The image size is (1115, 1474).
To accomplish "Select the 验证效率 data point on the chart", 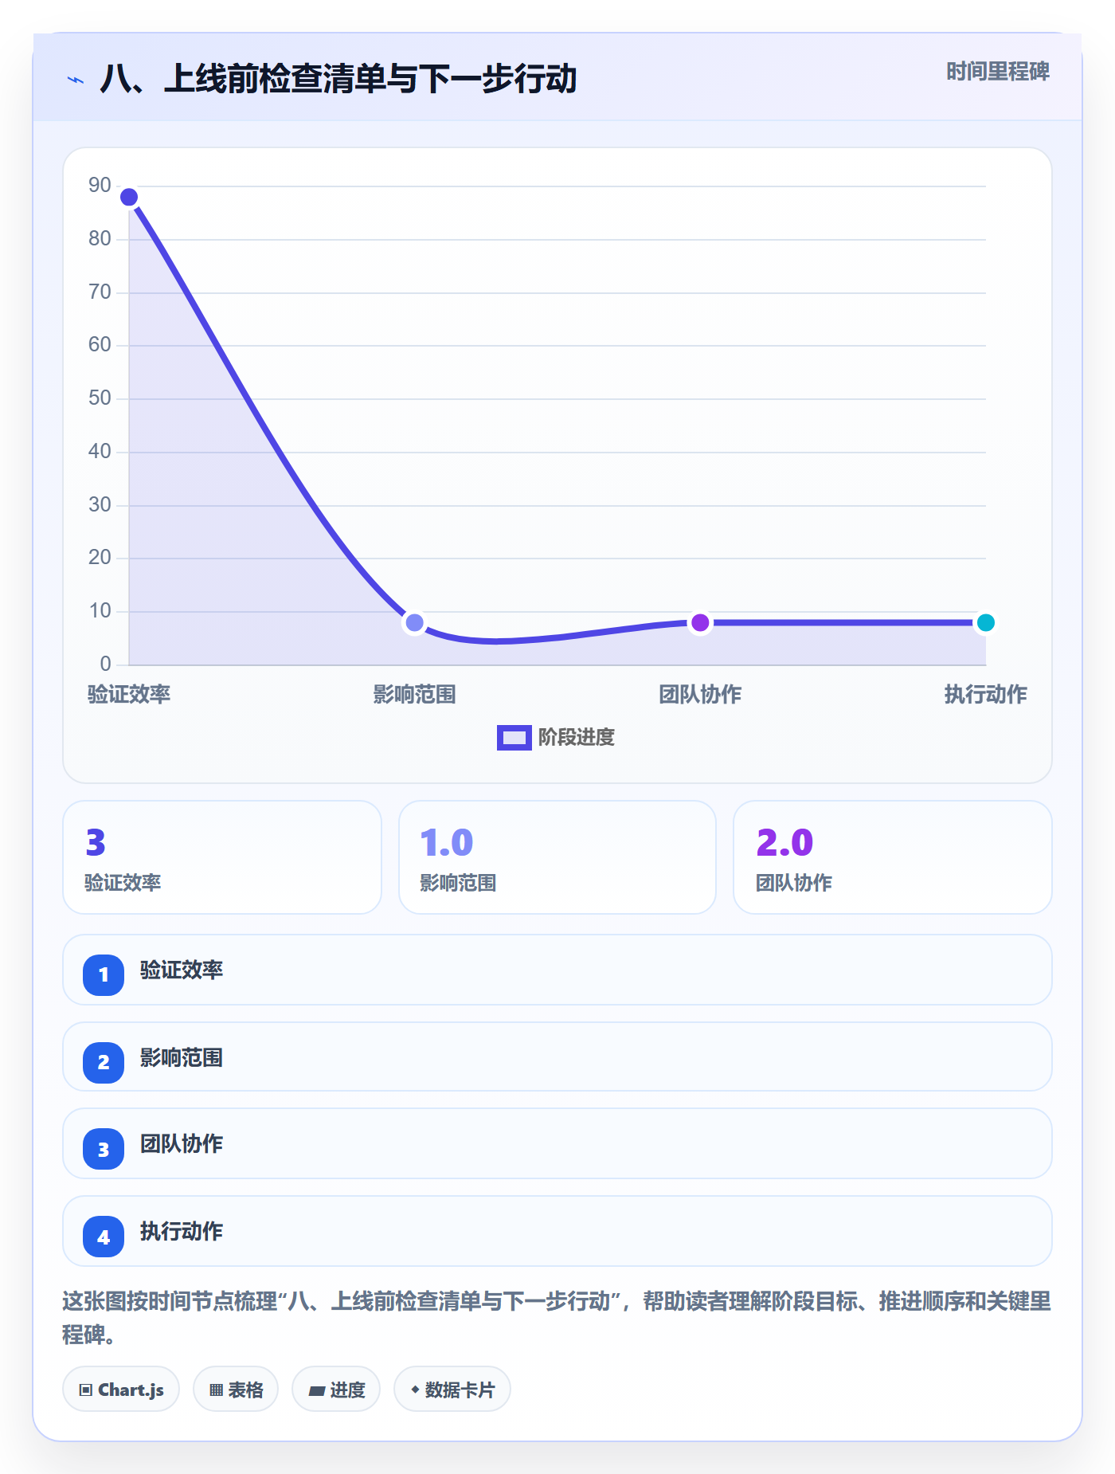I will click(129, 197).
